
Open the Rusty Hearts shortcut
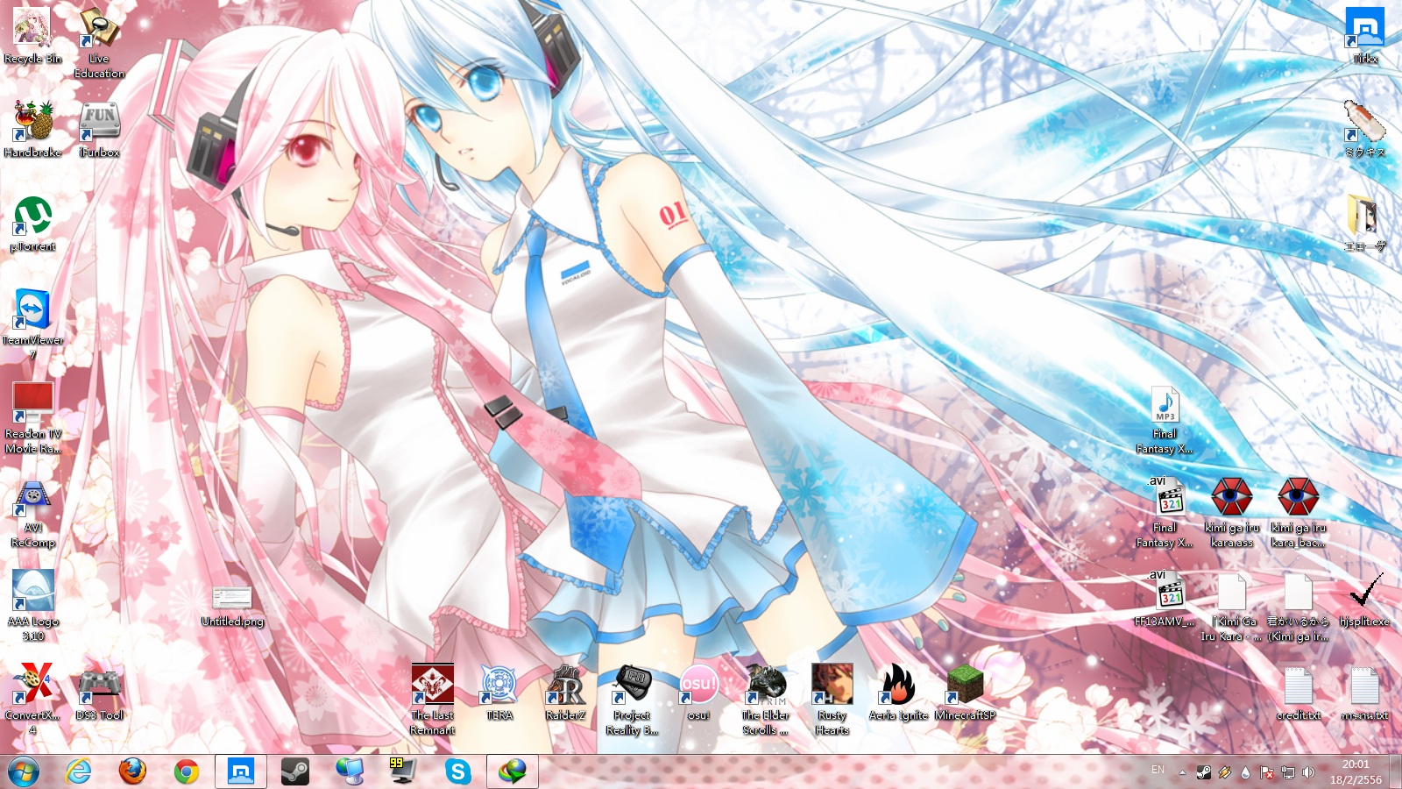click(x=832, y=700)
